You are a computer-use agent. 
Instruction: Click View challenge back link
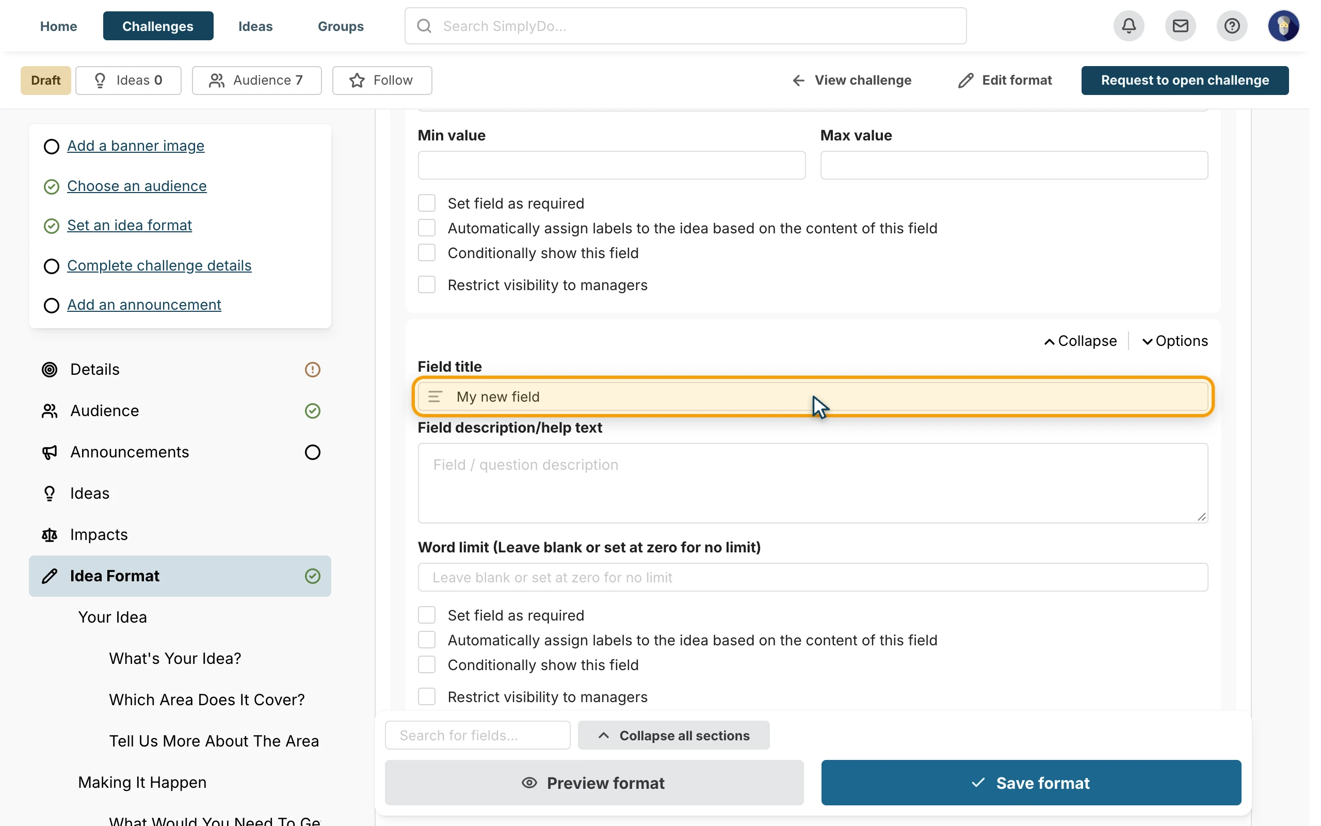tap(851, 81)
